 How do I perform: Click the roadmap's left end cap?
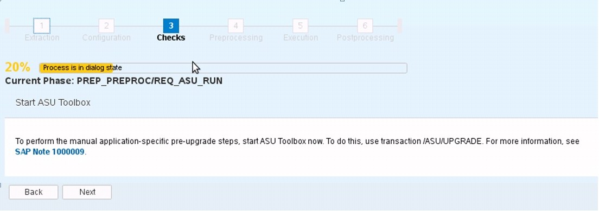7,25
